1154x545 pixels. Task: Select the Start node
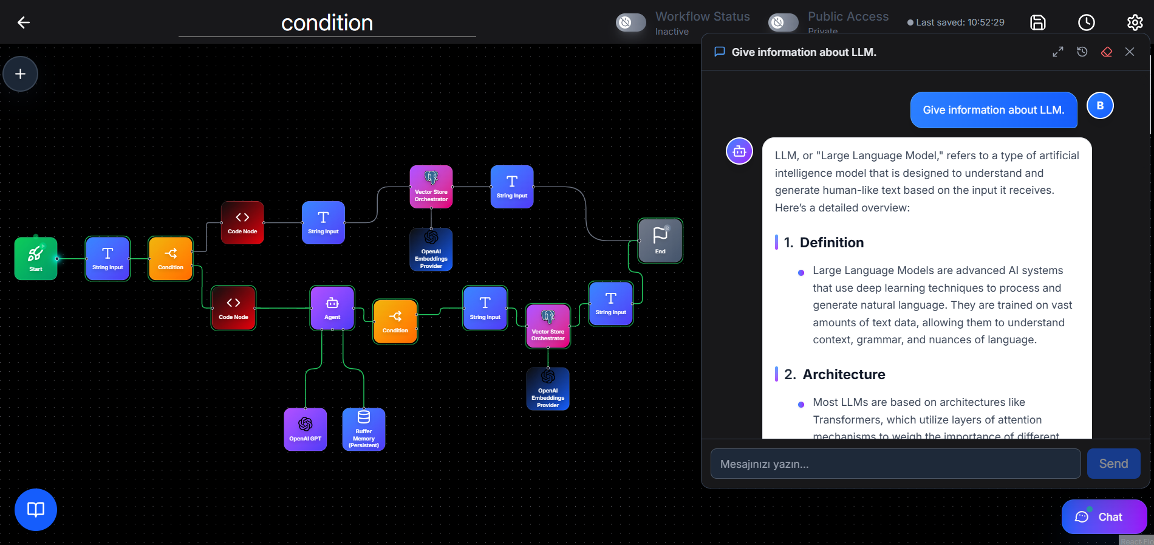(36, 259)
